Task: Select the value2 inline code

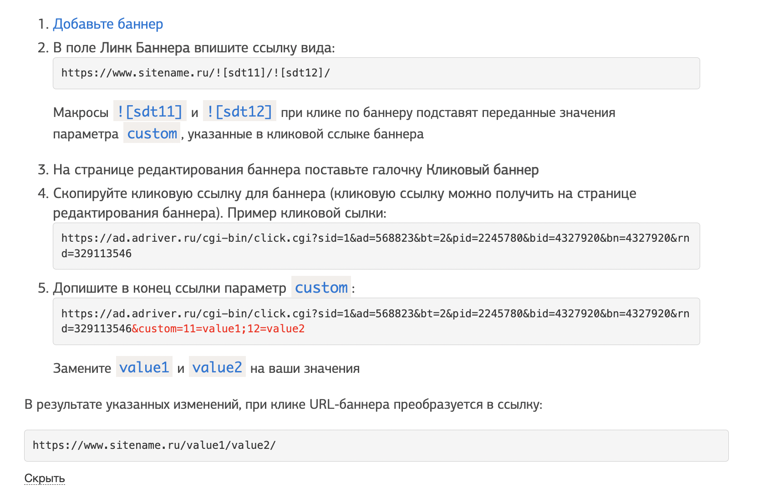Action: pyautogui.click(x=217, y=367)
